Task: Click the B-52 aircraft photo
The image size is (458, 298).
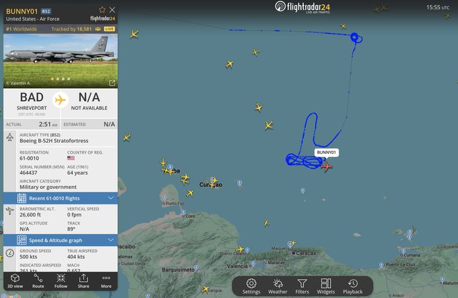Action: click(61, 61)
